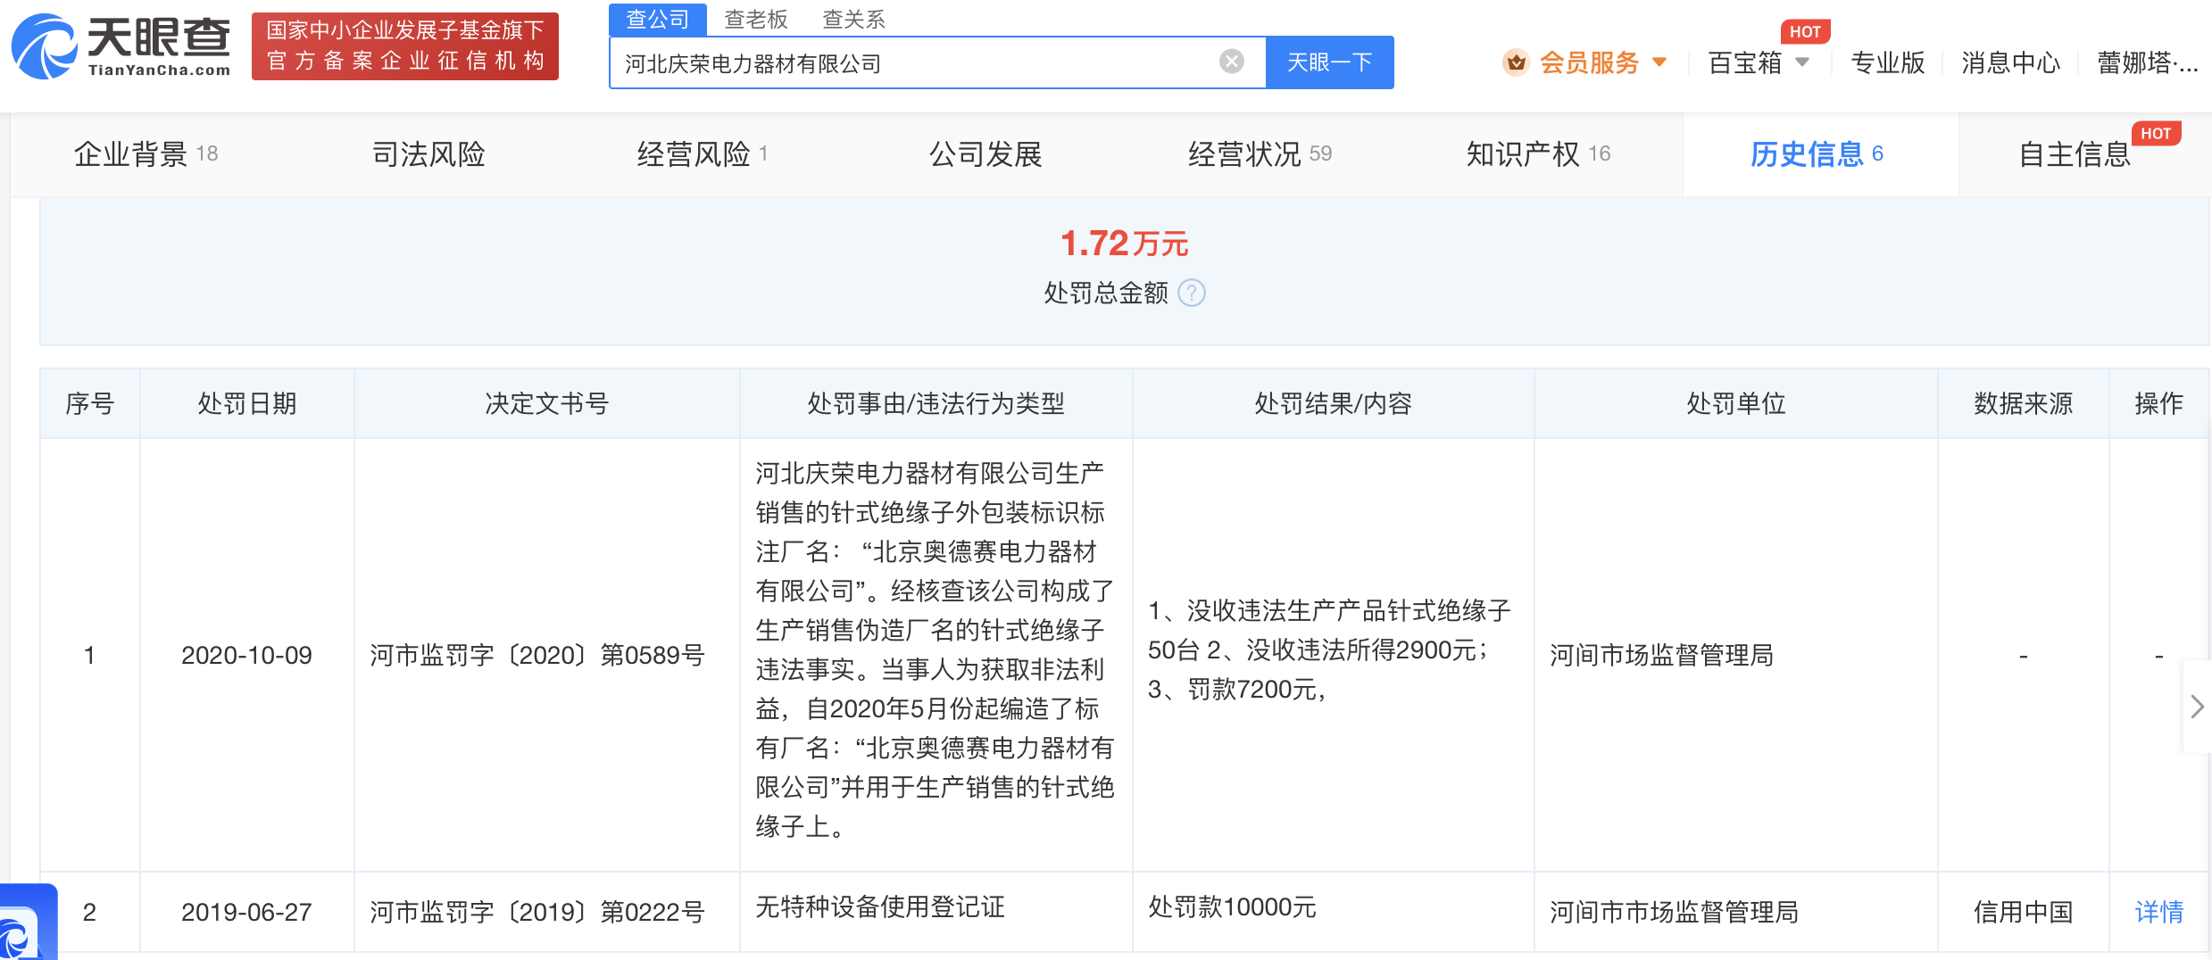Image resolution: width=2212 pixels, height=960 pixels.
Task: Open 消息中心 from the top bar
Action: tap(2010, 62)
